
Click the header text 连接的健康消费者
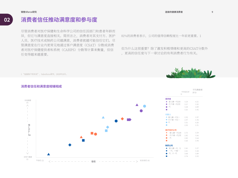[x=174, y=12]
